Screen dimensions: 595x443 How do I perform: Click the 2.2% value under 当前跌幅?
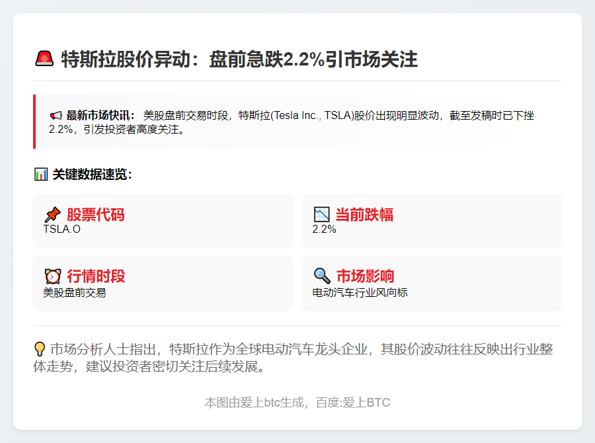coord(324,229)
